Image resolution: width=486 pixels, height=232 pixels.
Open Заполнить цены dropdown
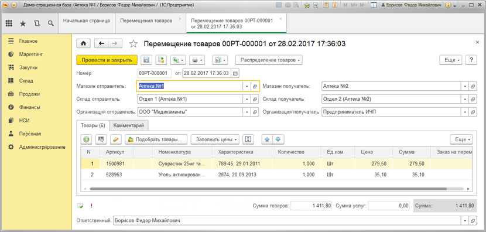pos(215,139)
